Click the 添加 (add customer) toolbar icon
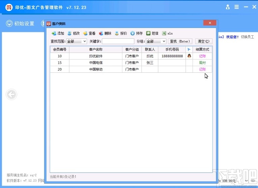This screenshot has height=188, width=258. [54, 33]
